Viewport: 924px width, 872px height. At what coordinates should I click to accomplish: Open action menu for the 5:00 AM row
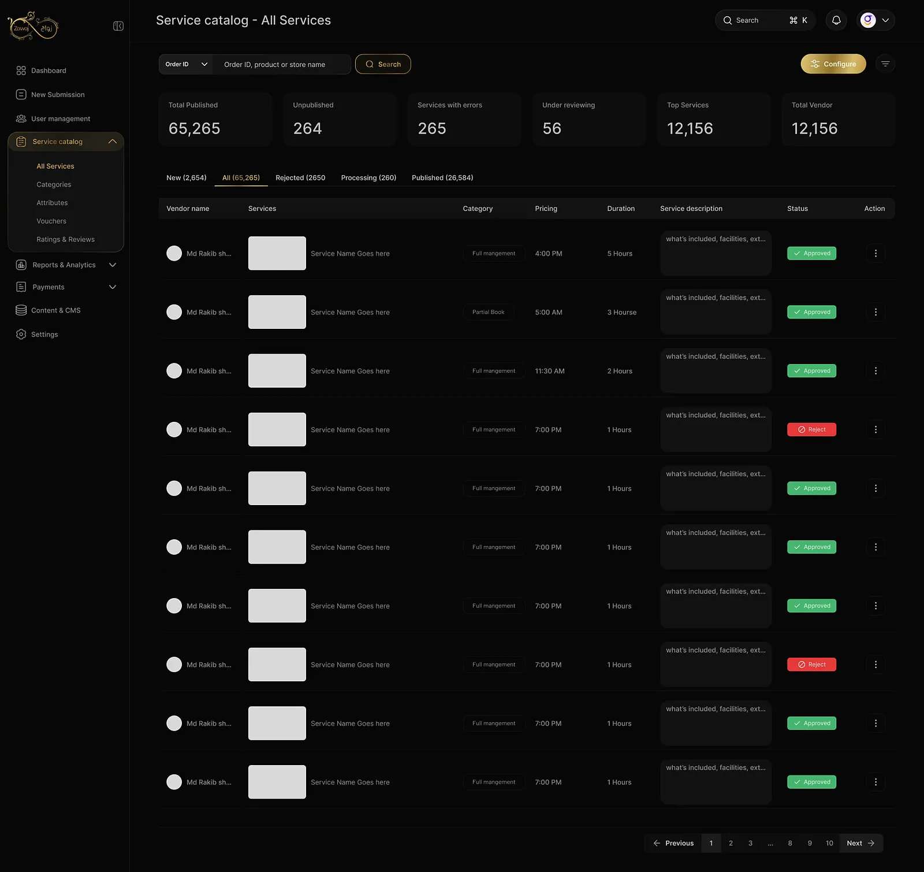(x=875, y=312)
